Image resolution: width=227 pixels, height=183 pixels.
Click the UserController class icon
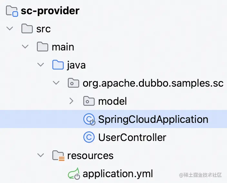click(89, 137)
